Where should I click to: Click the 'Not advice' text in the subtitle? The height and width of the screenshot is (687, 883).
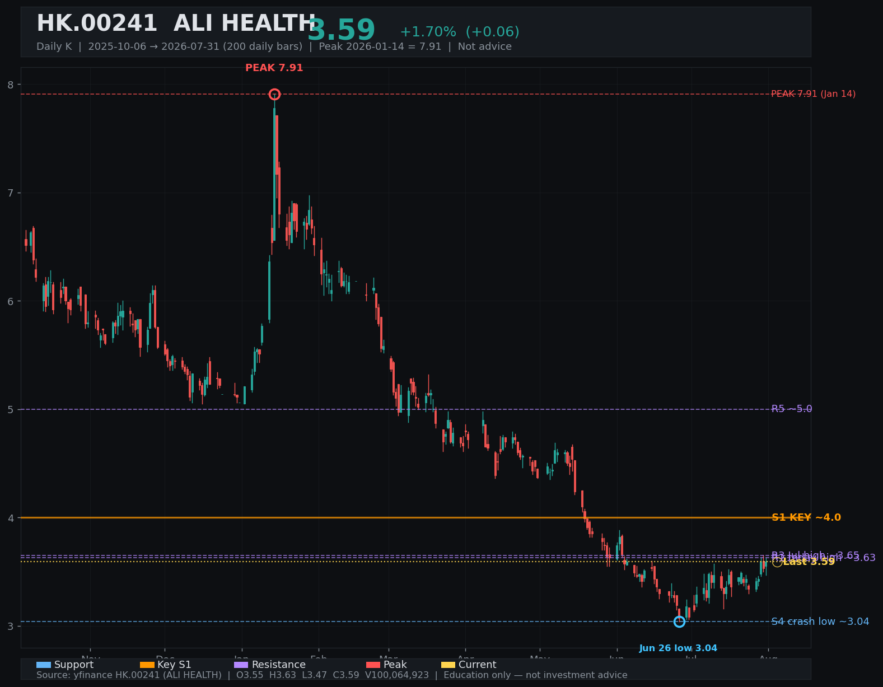[x=485, y=46]
